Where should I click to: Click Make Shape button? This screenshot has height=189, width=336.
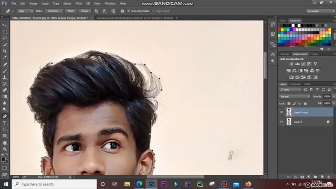point(85,11)
